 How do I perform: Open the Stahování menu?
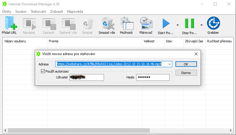[x=38, y=12]
